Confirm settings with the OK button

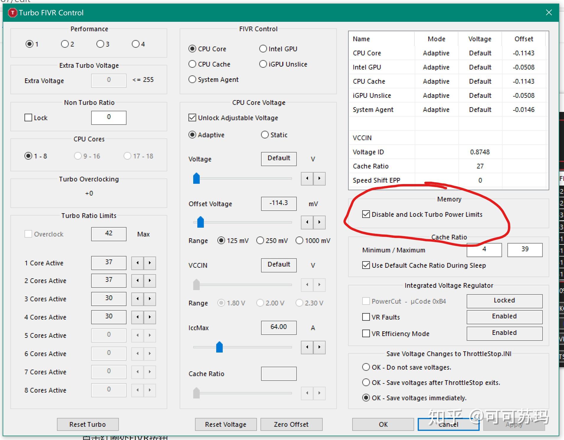point(383,424)
